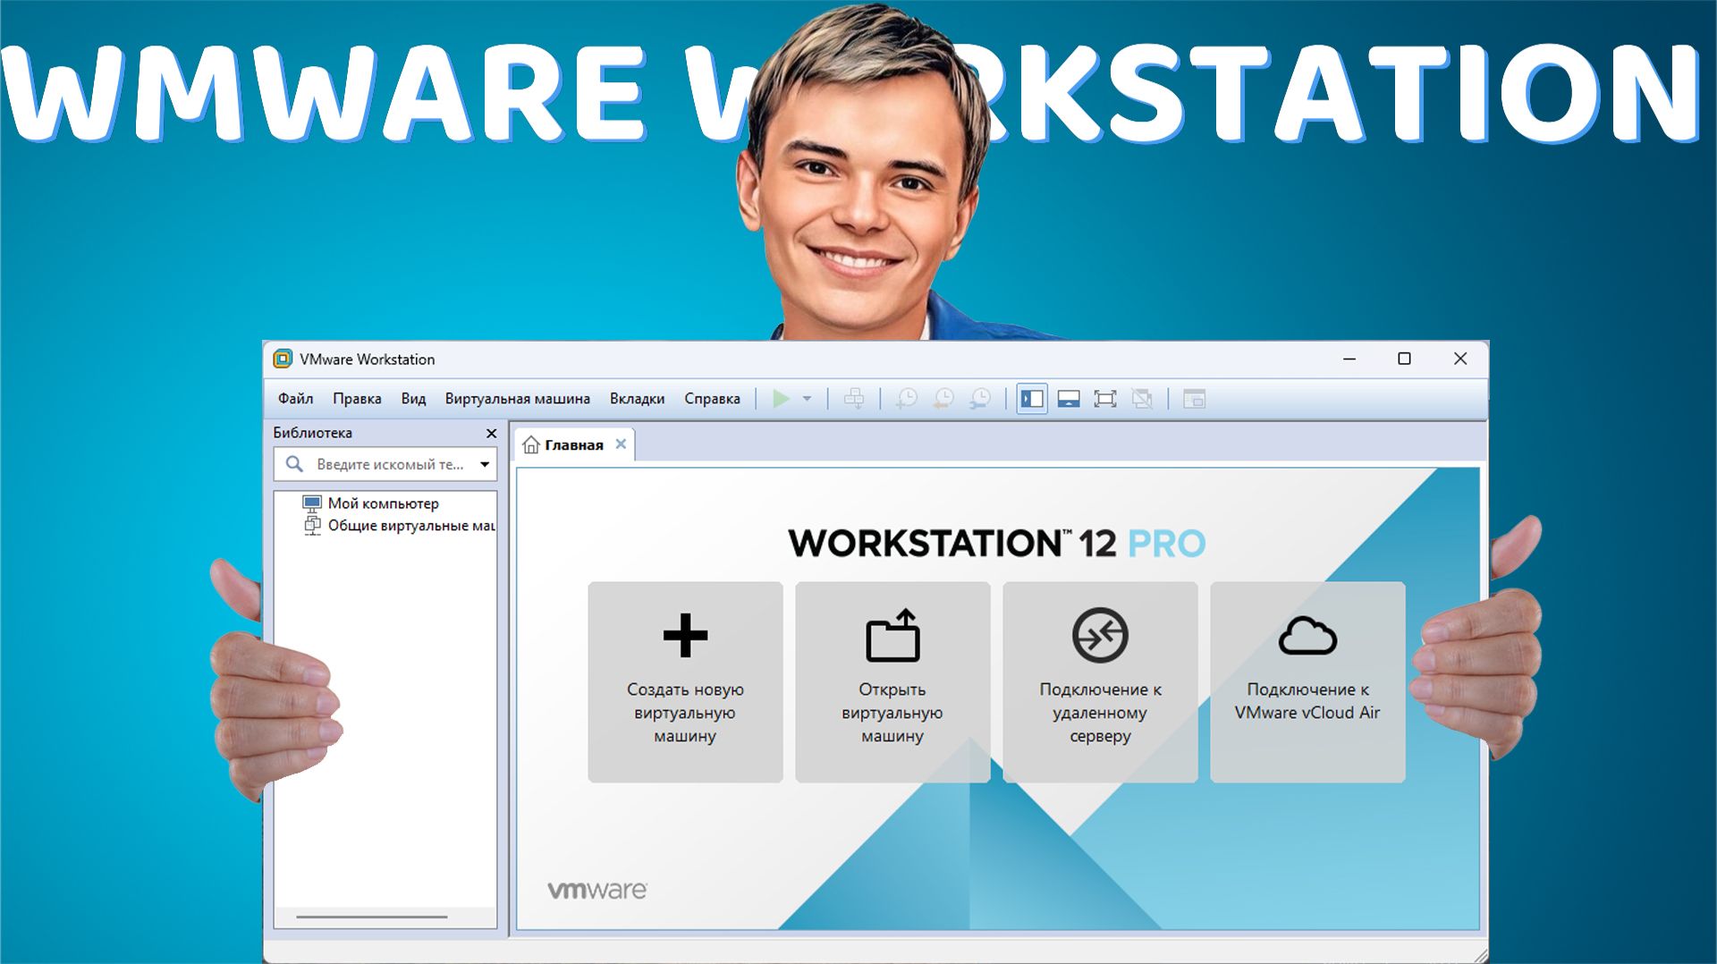The width and height of the screenshot is (1717, 964).
Task: Switch to the Главная tab
Action: [572, 444]
